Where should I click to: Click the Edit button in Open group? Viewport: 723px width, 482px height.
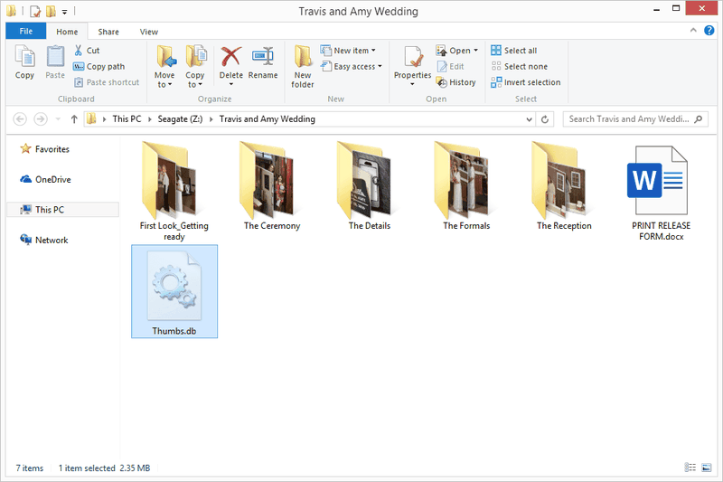point(450,66)
